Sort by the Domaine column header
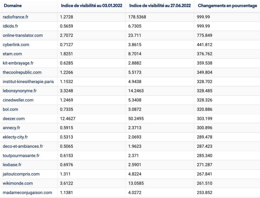This screenshot has height=198, width=260. coord(13,6)
